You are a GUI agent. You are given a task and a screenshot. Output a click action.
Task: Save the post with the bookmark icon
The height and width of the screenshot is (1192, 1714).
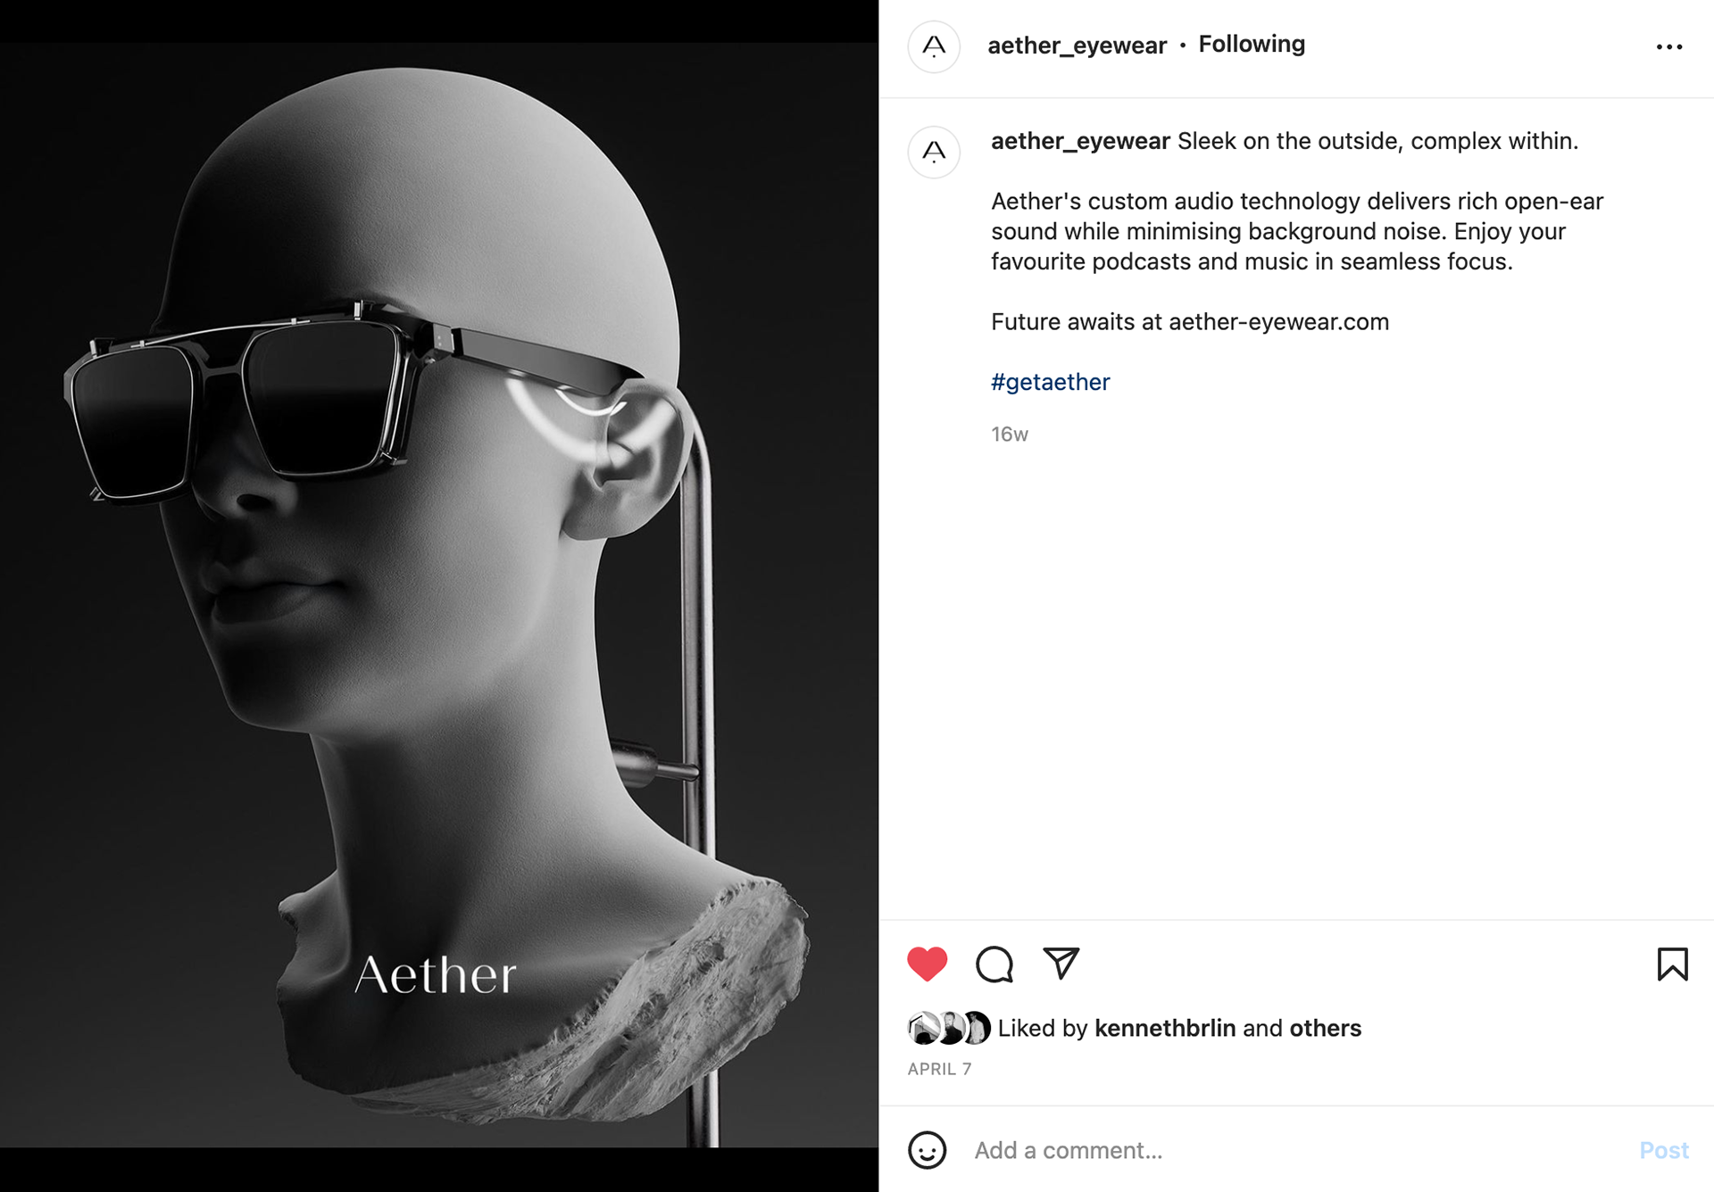click(1672, 964)
